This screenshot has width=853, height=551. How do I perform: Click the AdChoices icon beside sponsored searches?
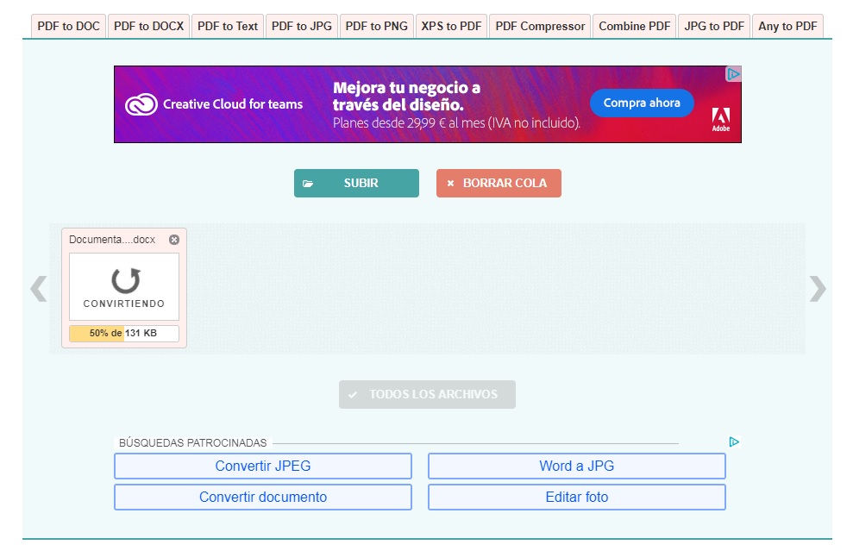(734, 442)
